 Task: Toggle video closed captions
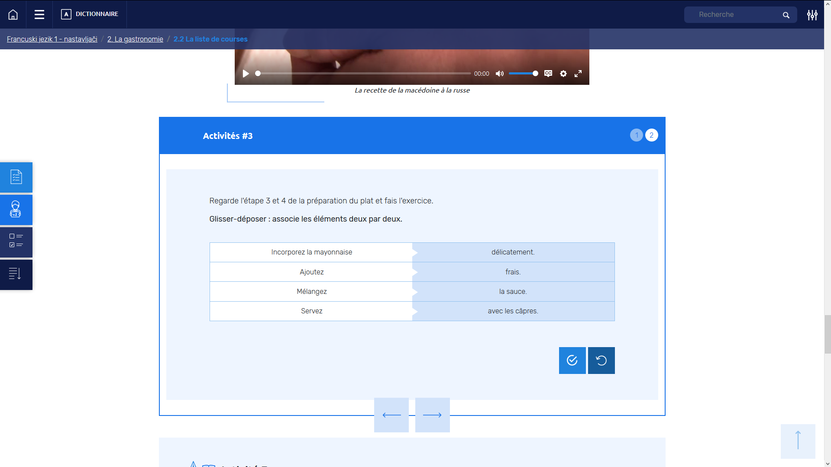[x=548, y=74]
